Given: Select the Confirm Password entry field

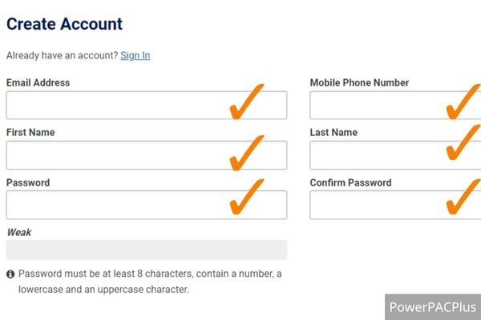Looking at the screenshot, I should 377,205.
